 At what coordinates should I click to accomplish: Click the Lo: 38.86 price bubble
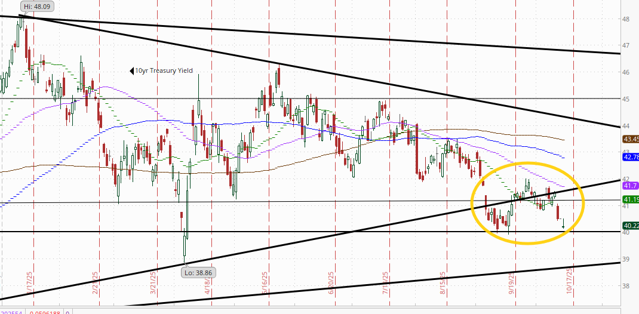pyautogui.click(x=199, y=272)
